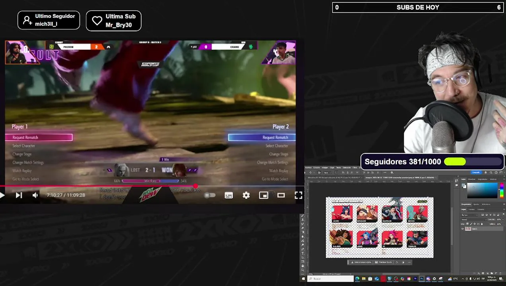Switch to Canales tab
This screenshot has width=506, height=286.
click(472, 209)
